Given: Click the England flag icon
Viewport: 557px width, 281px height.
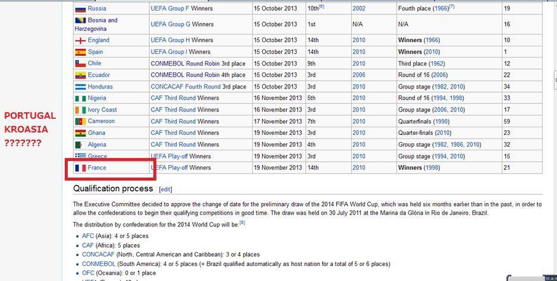Looking at the screenshot, I should click(x=80, y=40).
